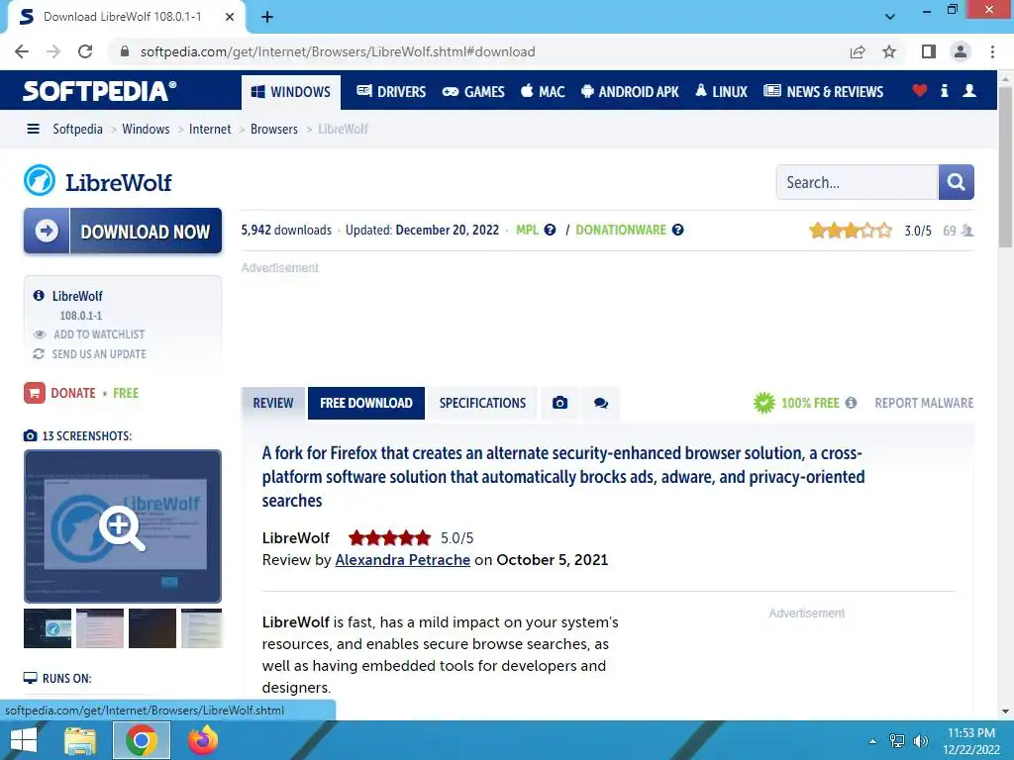The height and width of the screenshot is (760, 1014).
Task: Open the info icon in the Softpedia header
Action: [x=944, y=90]
